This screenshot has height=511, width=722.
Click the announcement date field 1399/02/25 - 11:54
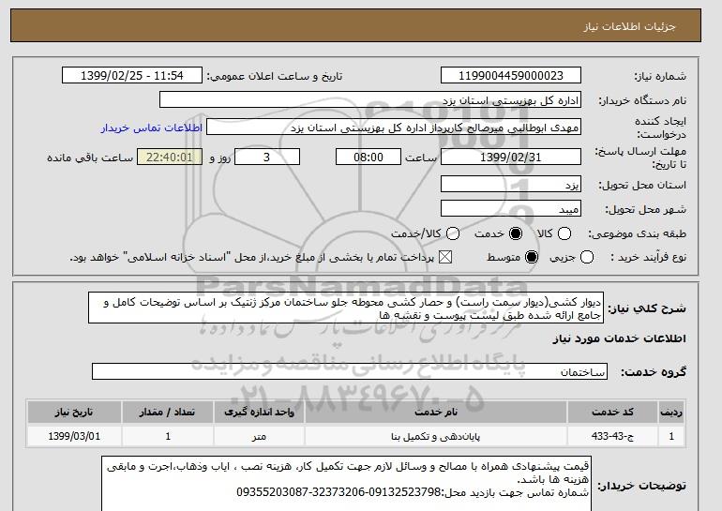click(x=132, y=76)
